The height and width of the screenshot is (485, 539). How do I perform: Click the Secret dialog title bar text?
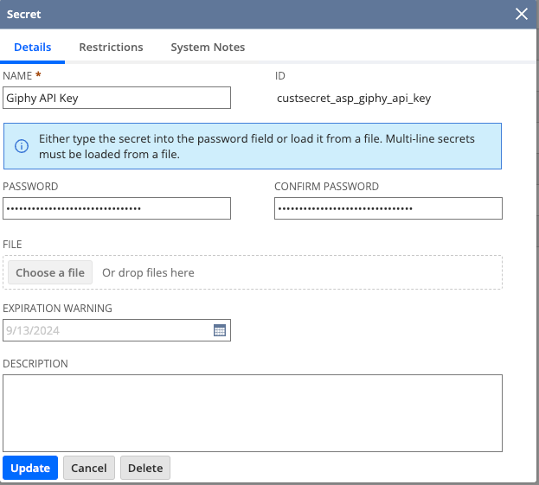pyautogui.click(x=24, y=14)
